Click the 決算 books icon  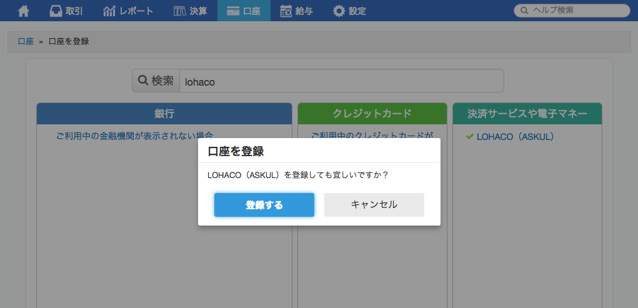(x=179, y=11)
